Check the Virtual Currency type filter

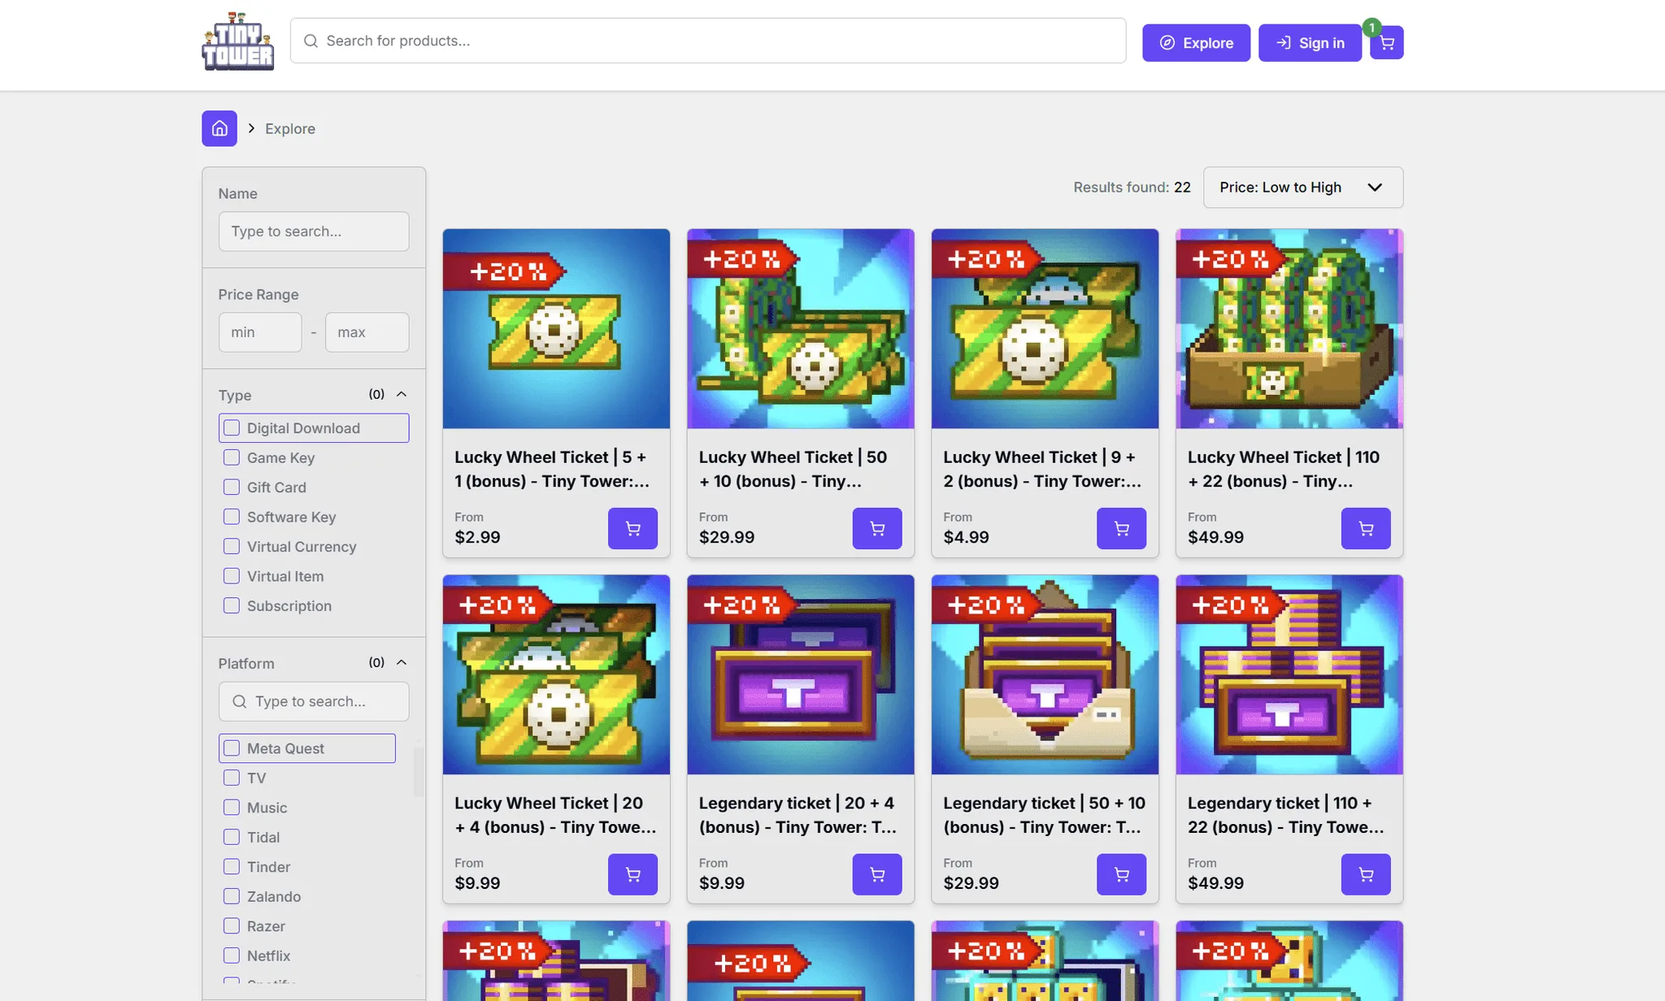(x=232, y=547)
